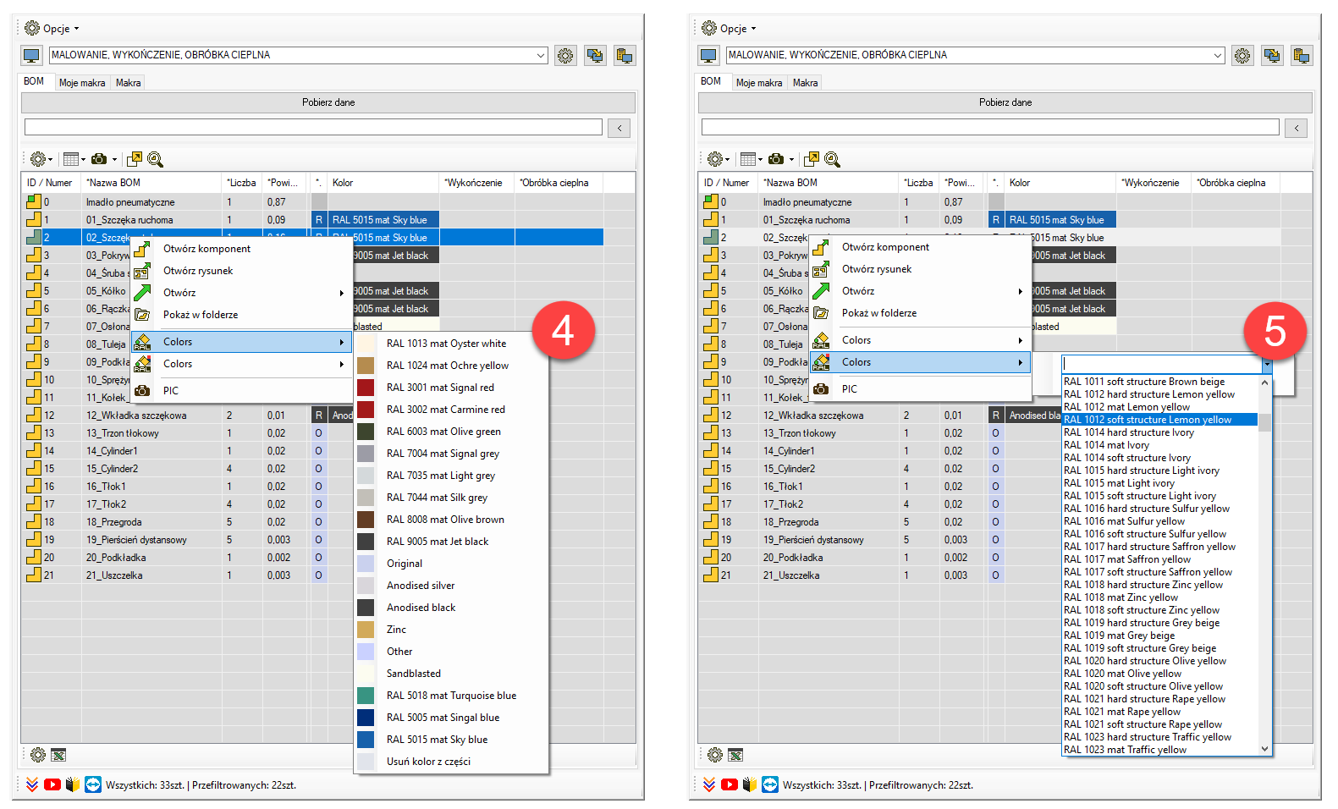The image size is (1338, 809).
Task: Choose Otwórz komponent in left context menu
Action: [x=242, y=249]
